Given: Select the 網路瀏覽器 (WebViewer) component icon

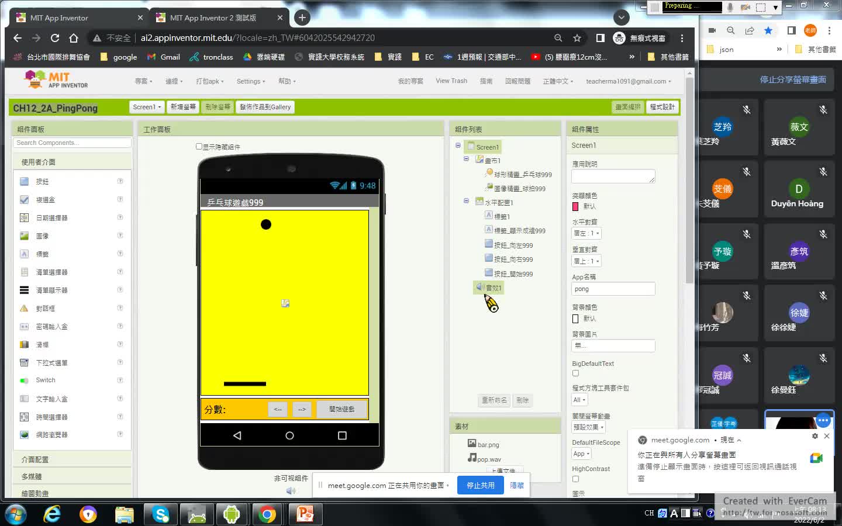Looking at the screenshot, I should coord(24,435).
